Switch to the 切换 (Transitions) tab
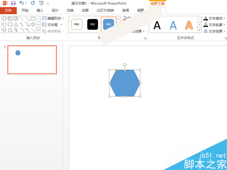Screen dimensions: 227x170 click(x=70, y=10)
